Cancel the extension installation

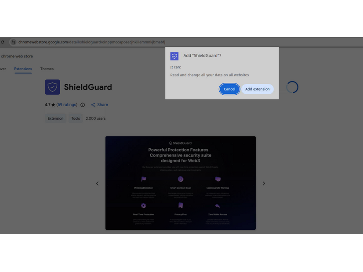229,89
